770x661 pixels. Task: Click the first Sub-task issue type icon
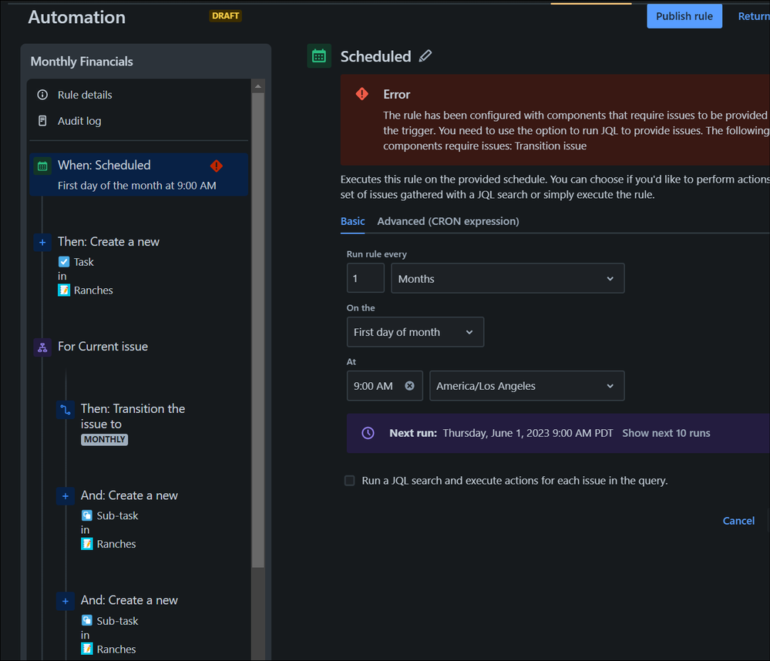pos(87,515)
